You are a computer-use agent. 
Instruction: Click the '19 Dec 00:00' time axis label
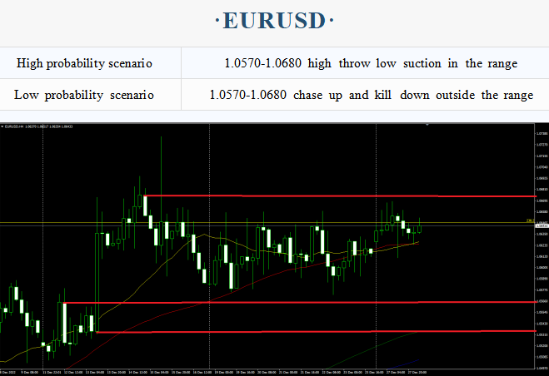tap(224, 373)
